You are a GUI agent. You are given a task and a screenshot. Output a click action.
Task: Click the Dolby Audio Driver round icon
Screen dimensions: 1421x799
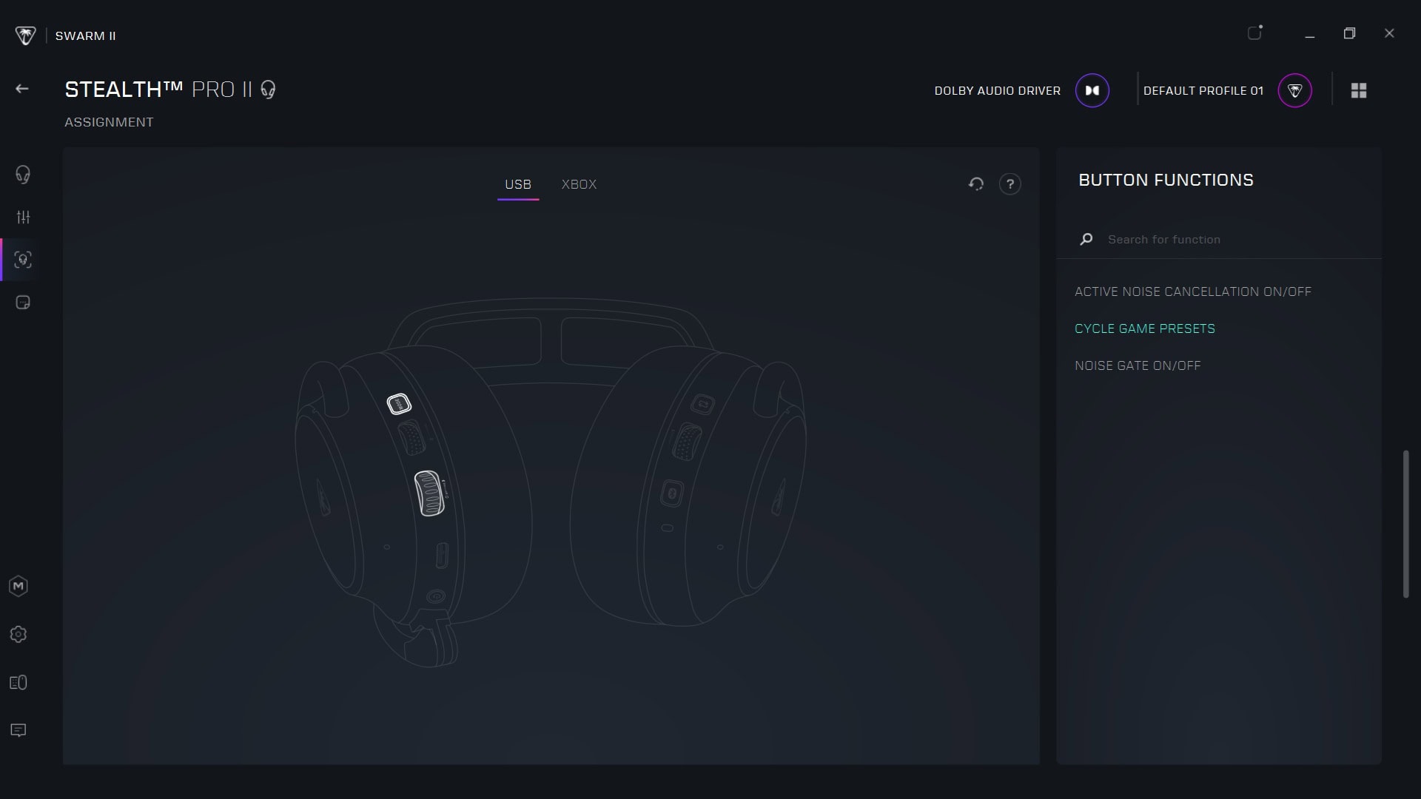(x=1092, y=90)
